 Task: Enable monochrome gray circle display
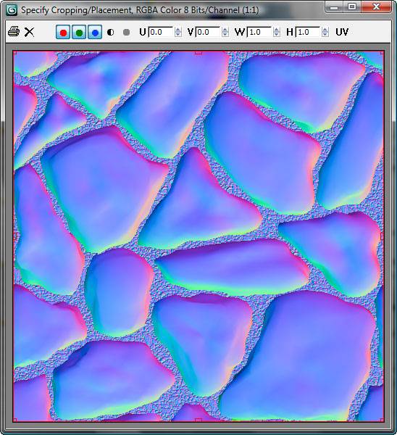pos(127,33)
